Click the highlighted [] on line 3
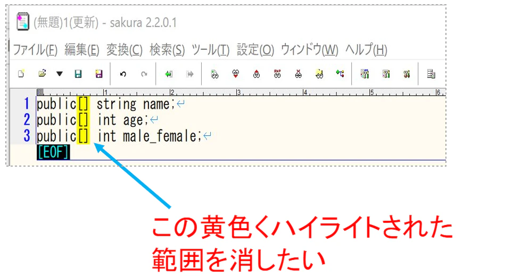This screenshot has height=277, width=513. coord(83,136)
